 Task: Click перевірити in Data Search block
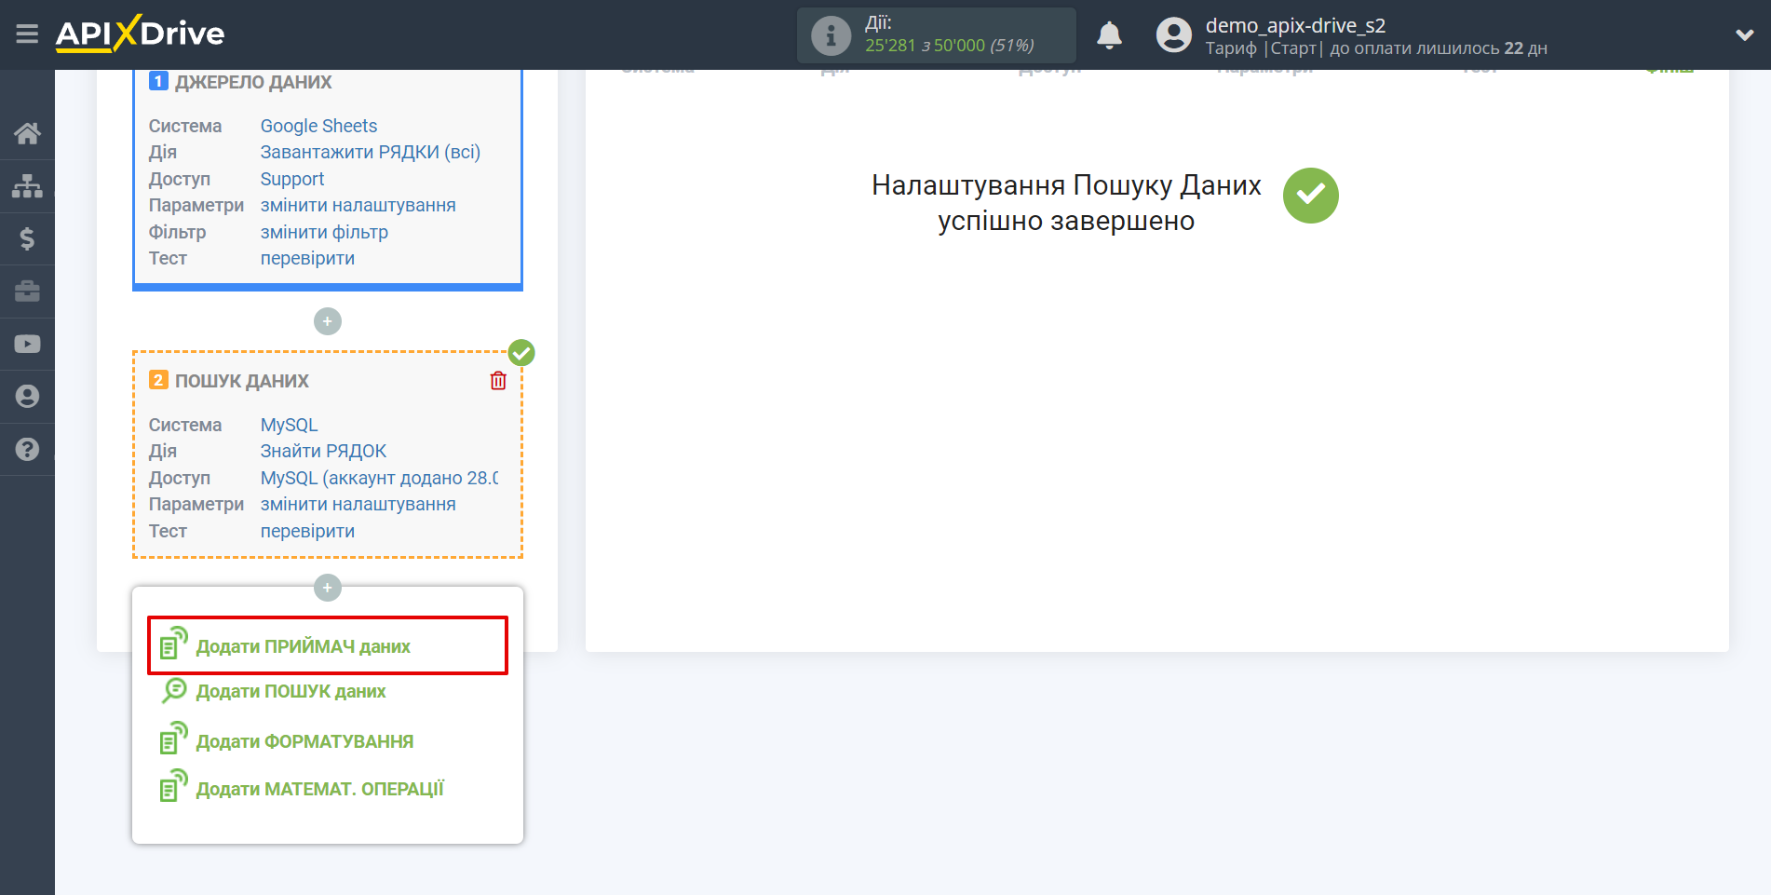[307, 531]
